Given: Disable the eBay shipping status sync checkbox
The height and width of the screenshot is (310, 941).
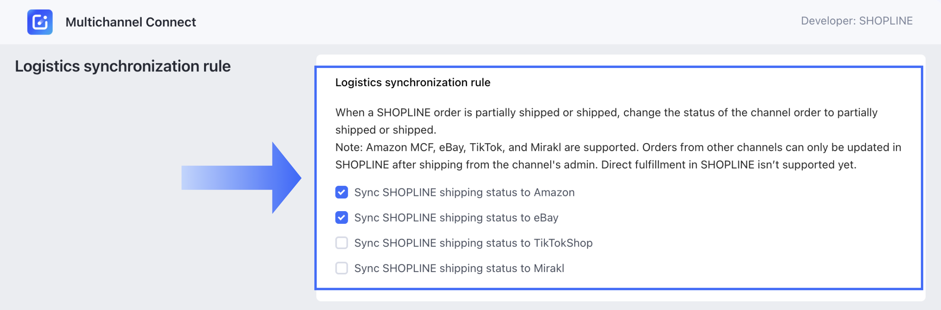Looking at the screenshot, I should 342,217.
